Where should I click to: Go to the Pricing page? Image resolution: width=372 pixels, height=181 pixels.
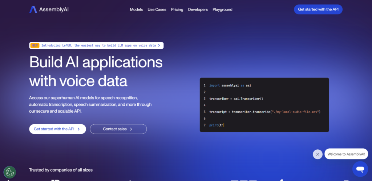pos(177,9)
